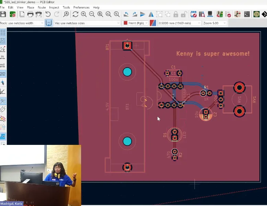Open the View menu
Viewport: 267px width, 206px height.
[x=20, y=8]
